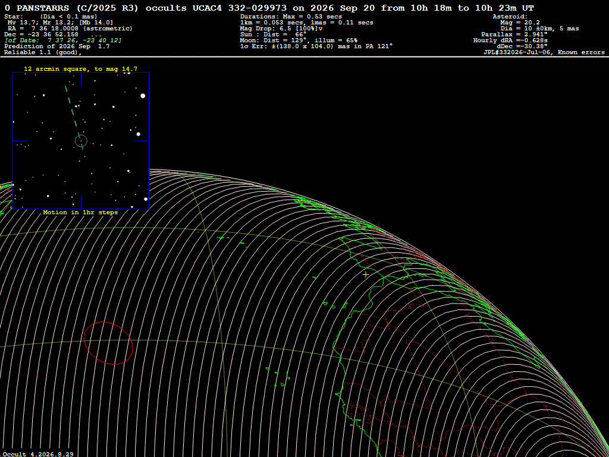Click the "Asteroid:" heading

point(510,17)
